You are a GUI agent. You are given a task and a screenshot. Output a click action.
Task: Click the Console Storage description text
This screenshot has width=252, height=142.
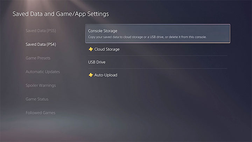(x=147, y=37)
